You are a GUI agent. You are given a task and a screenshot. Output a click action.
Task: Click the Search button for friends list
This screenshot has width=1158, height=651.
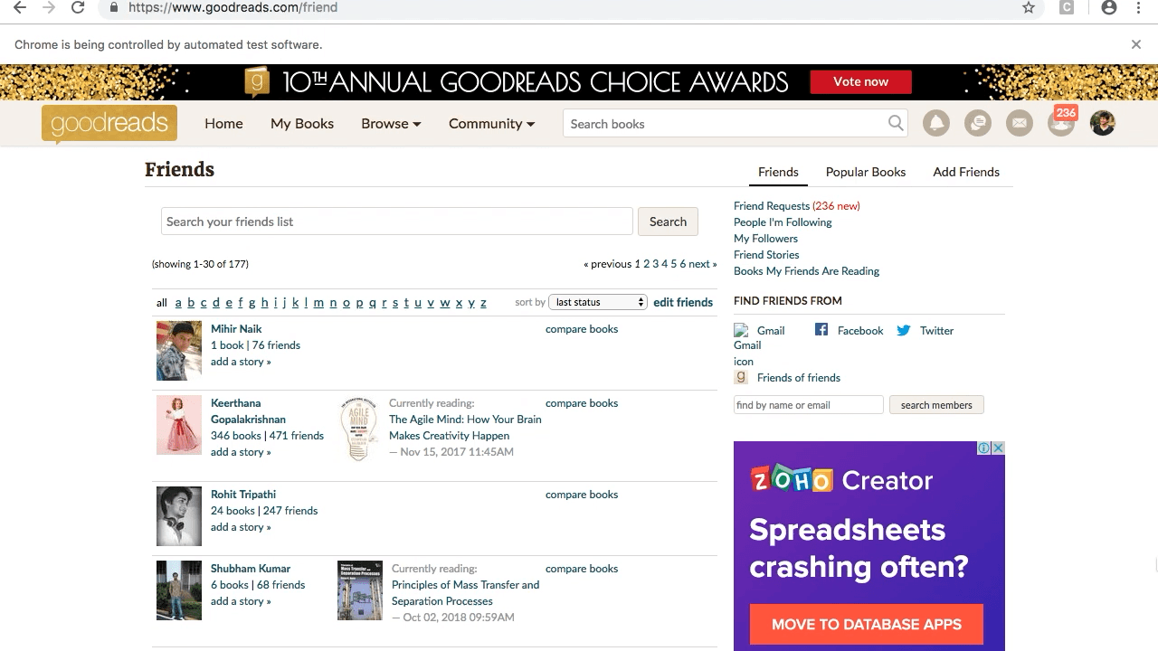coord(668,222)
